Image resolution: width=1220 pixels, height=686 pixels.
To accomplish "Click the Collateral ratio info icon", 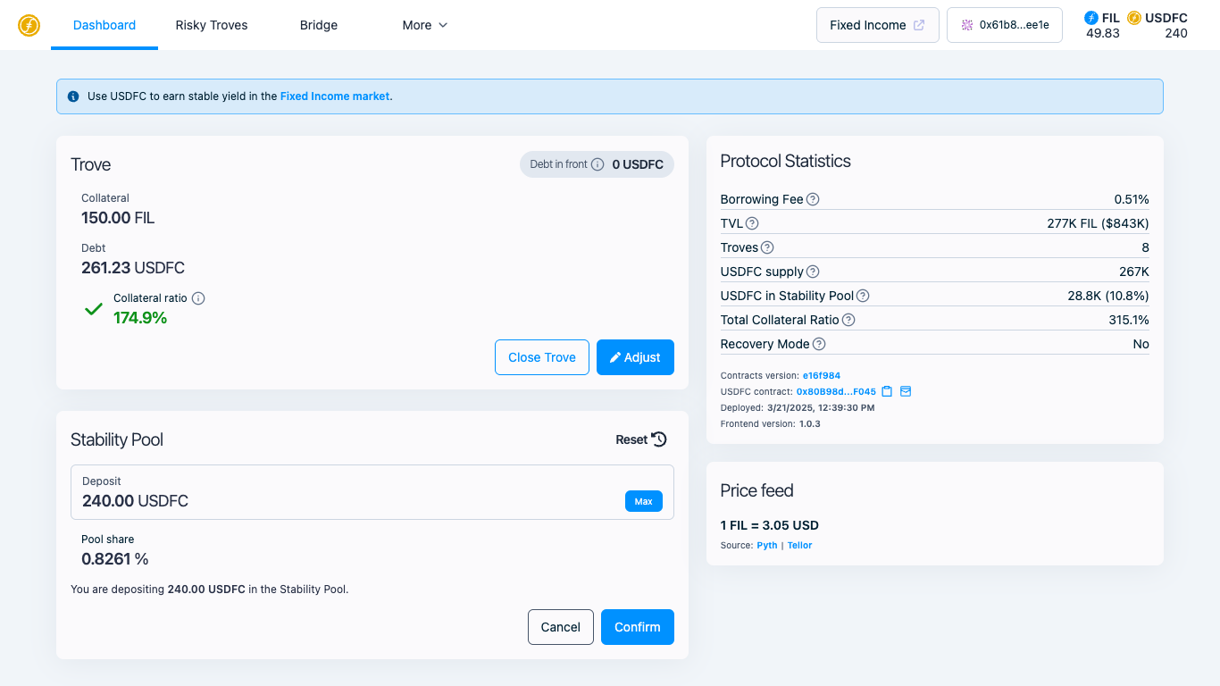I will (x=198, y=298).
